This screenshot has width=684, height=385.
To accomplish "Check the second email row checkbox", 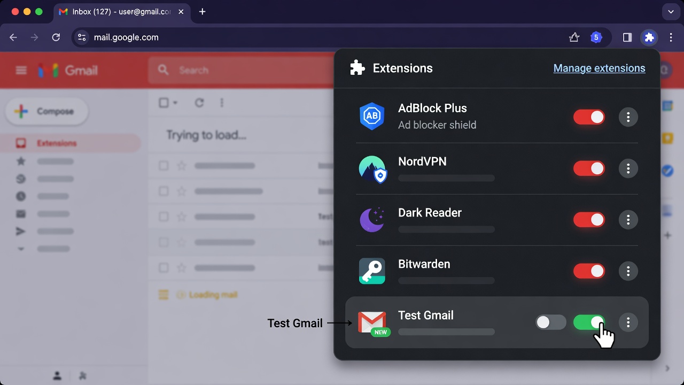I will point(164,191).
